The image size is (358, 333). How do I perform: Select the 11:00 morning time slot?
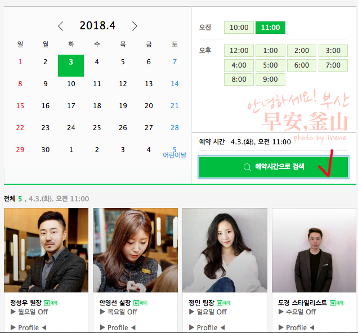click(270, 28)
